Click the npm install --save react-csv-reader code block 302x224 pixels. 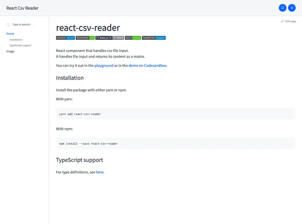click(x=176, y=143)
